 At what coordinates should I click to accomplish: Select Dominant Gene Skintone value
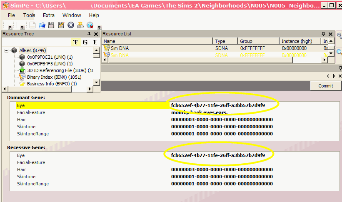click(x=222, y=127)
